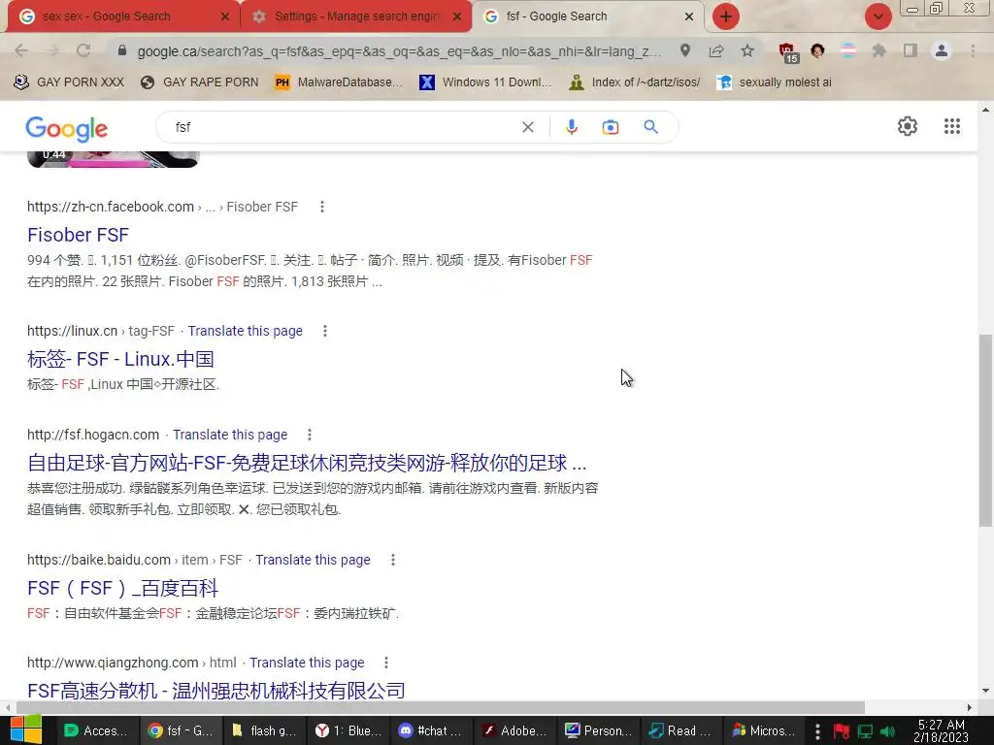Open the Google apps grid

pos(951,126)
